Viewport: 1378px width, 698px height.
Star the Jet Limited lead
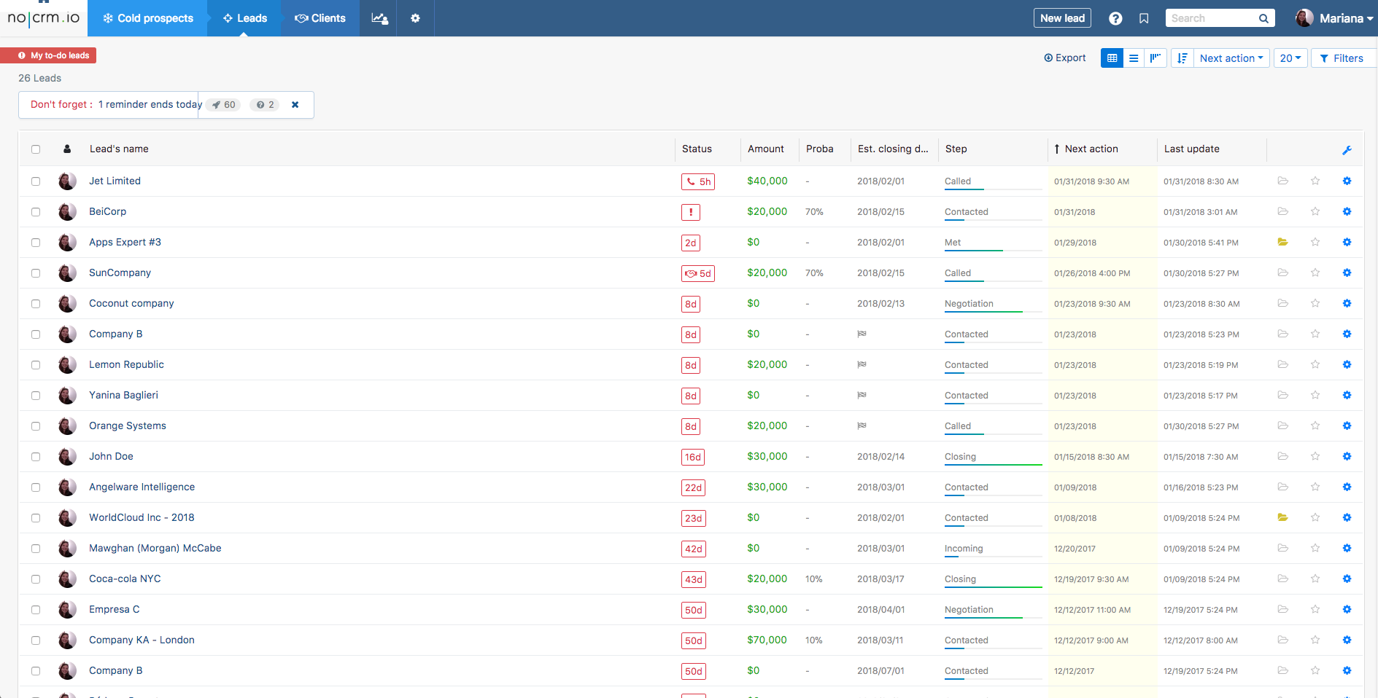click(x=1315, y=181)
